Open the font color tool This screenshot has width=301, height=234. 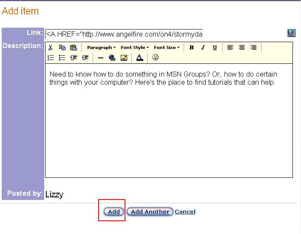[x=140, y=57]
